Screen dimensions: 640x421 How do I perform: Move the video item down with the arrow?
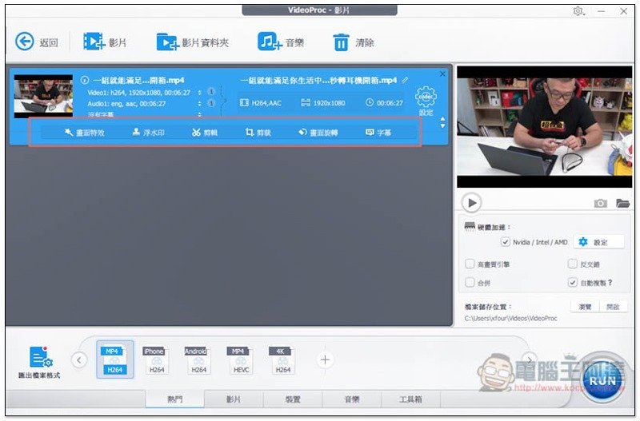pos(443,126)
